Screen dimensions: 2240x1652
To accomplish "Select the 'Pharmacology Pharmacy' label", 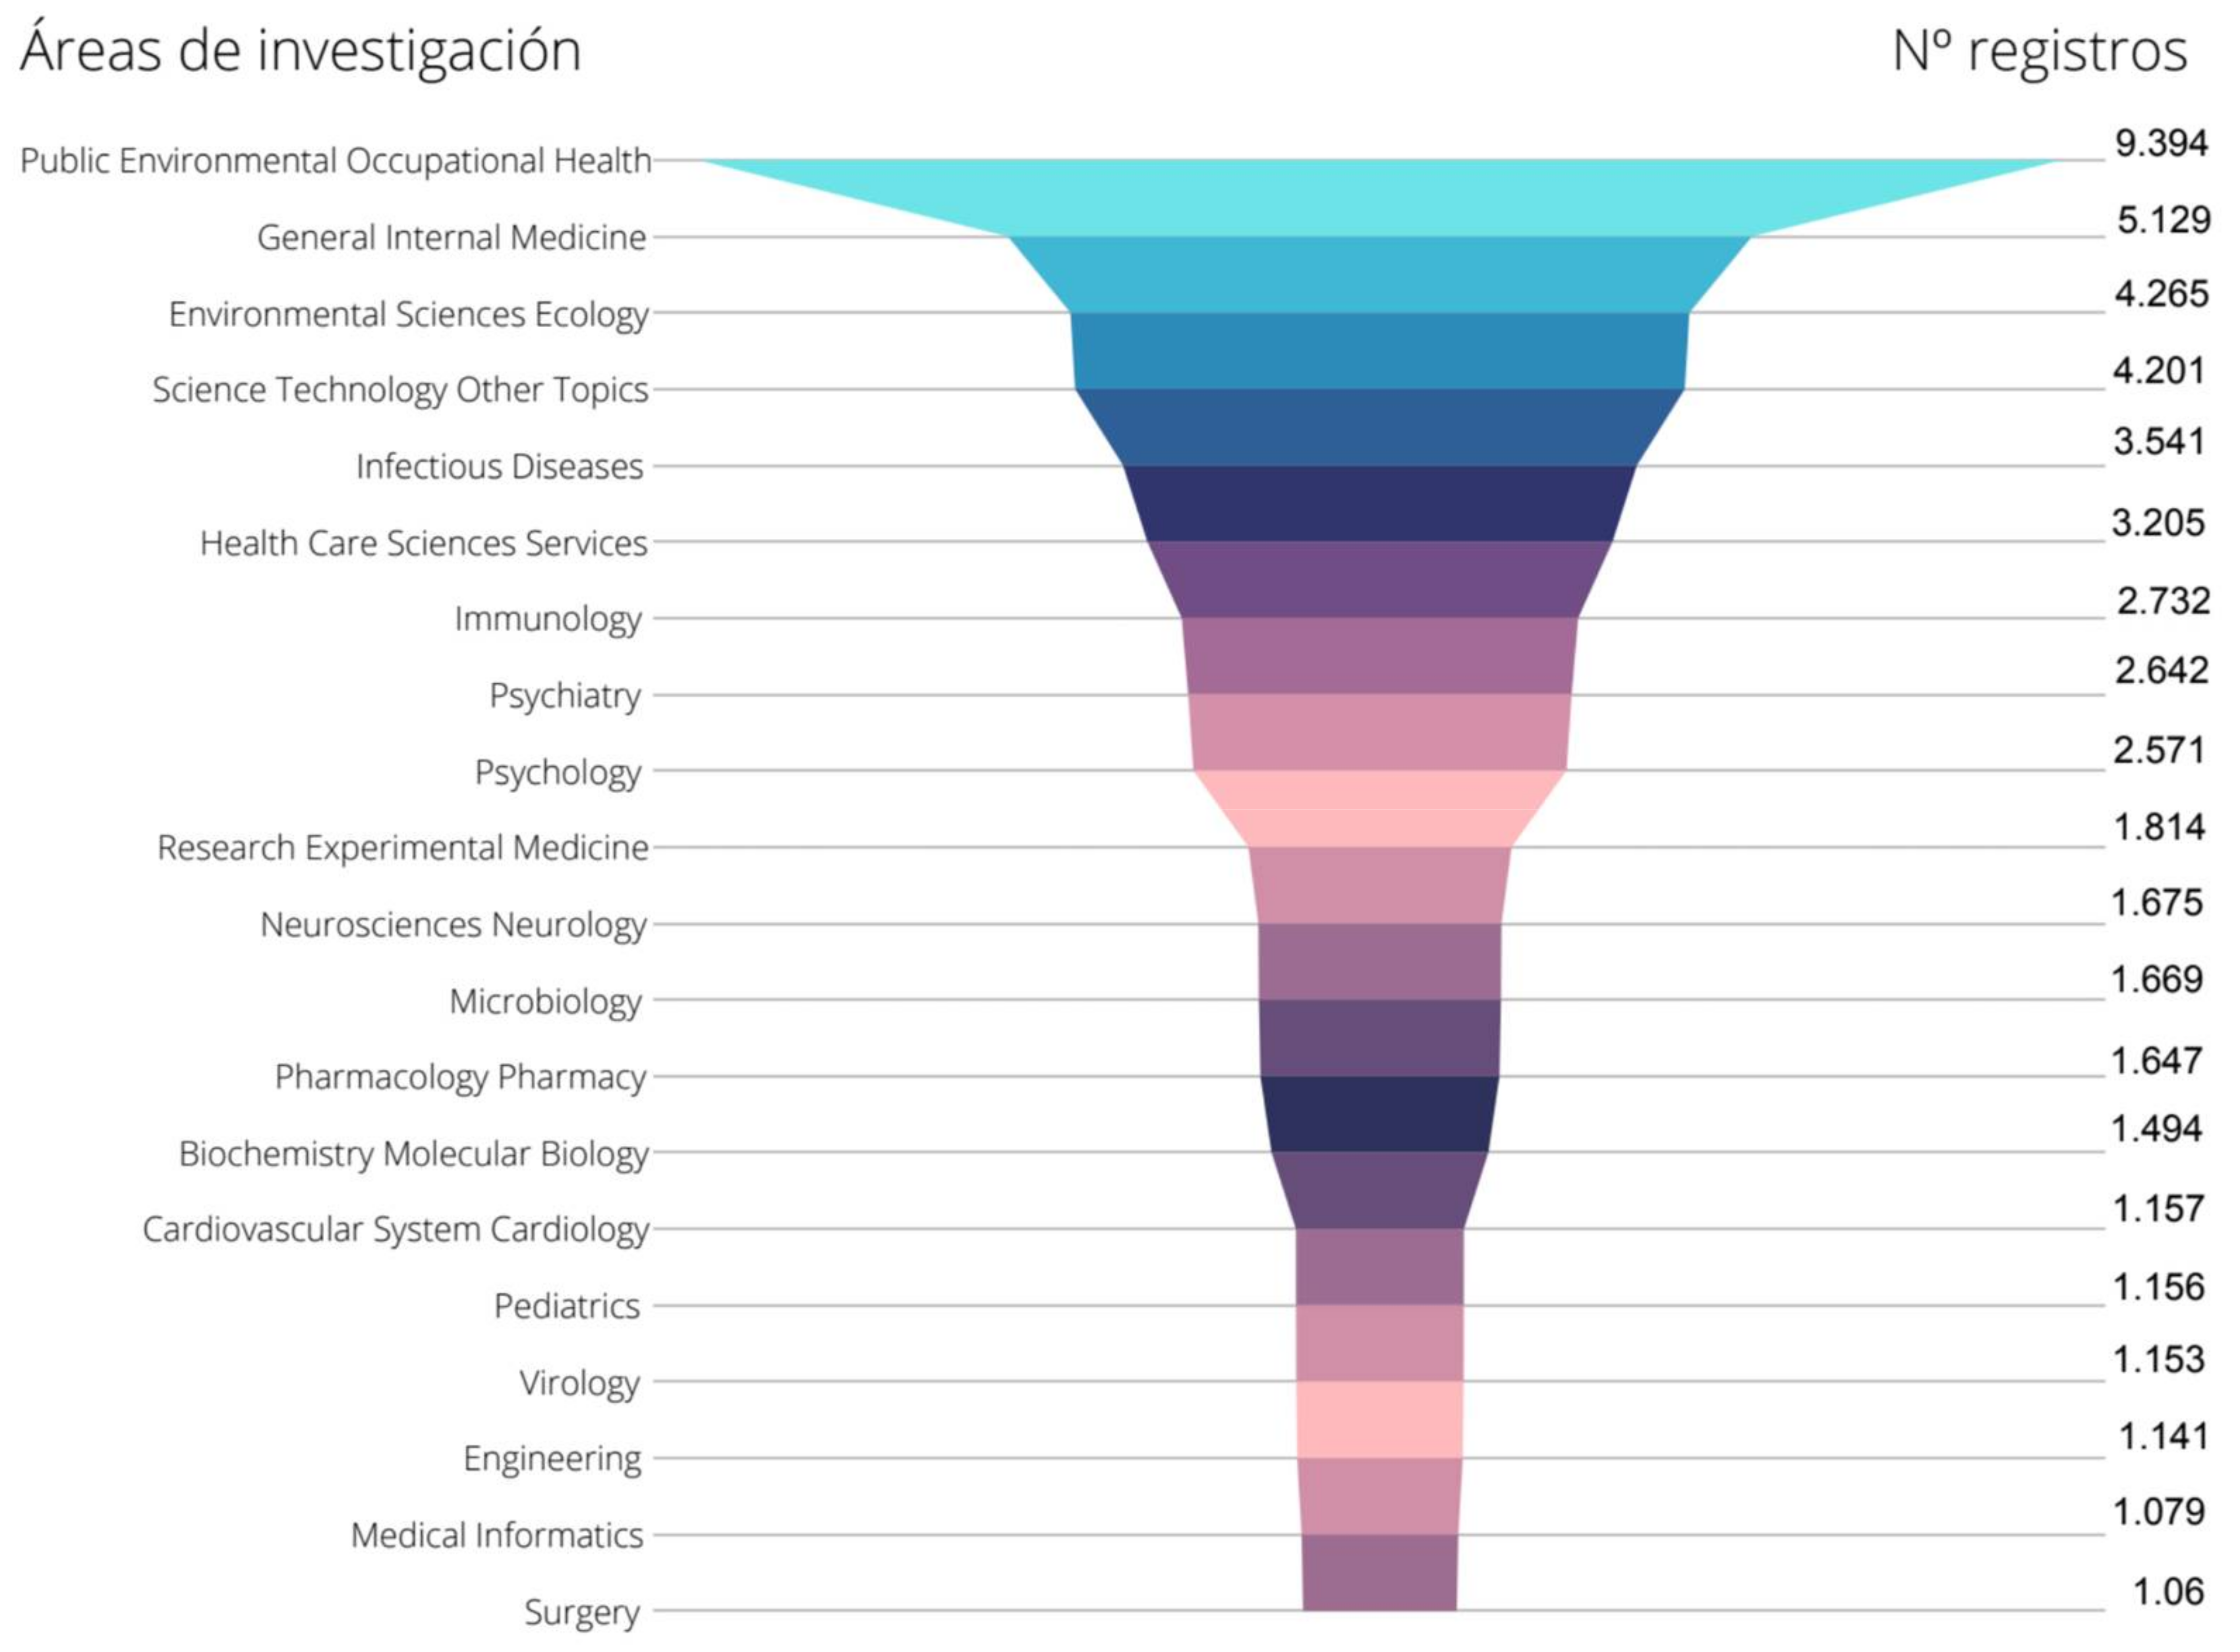I will pyautogui.click(x=460, y=1077).
